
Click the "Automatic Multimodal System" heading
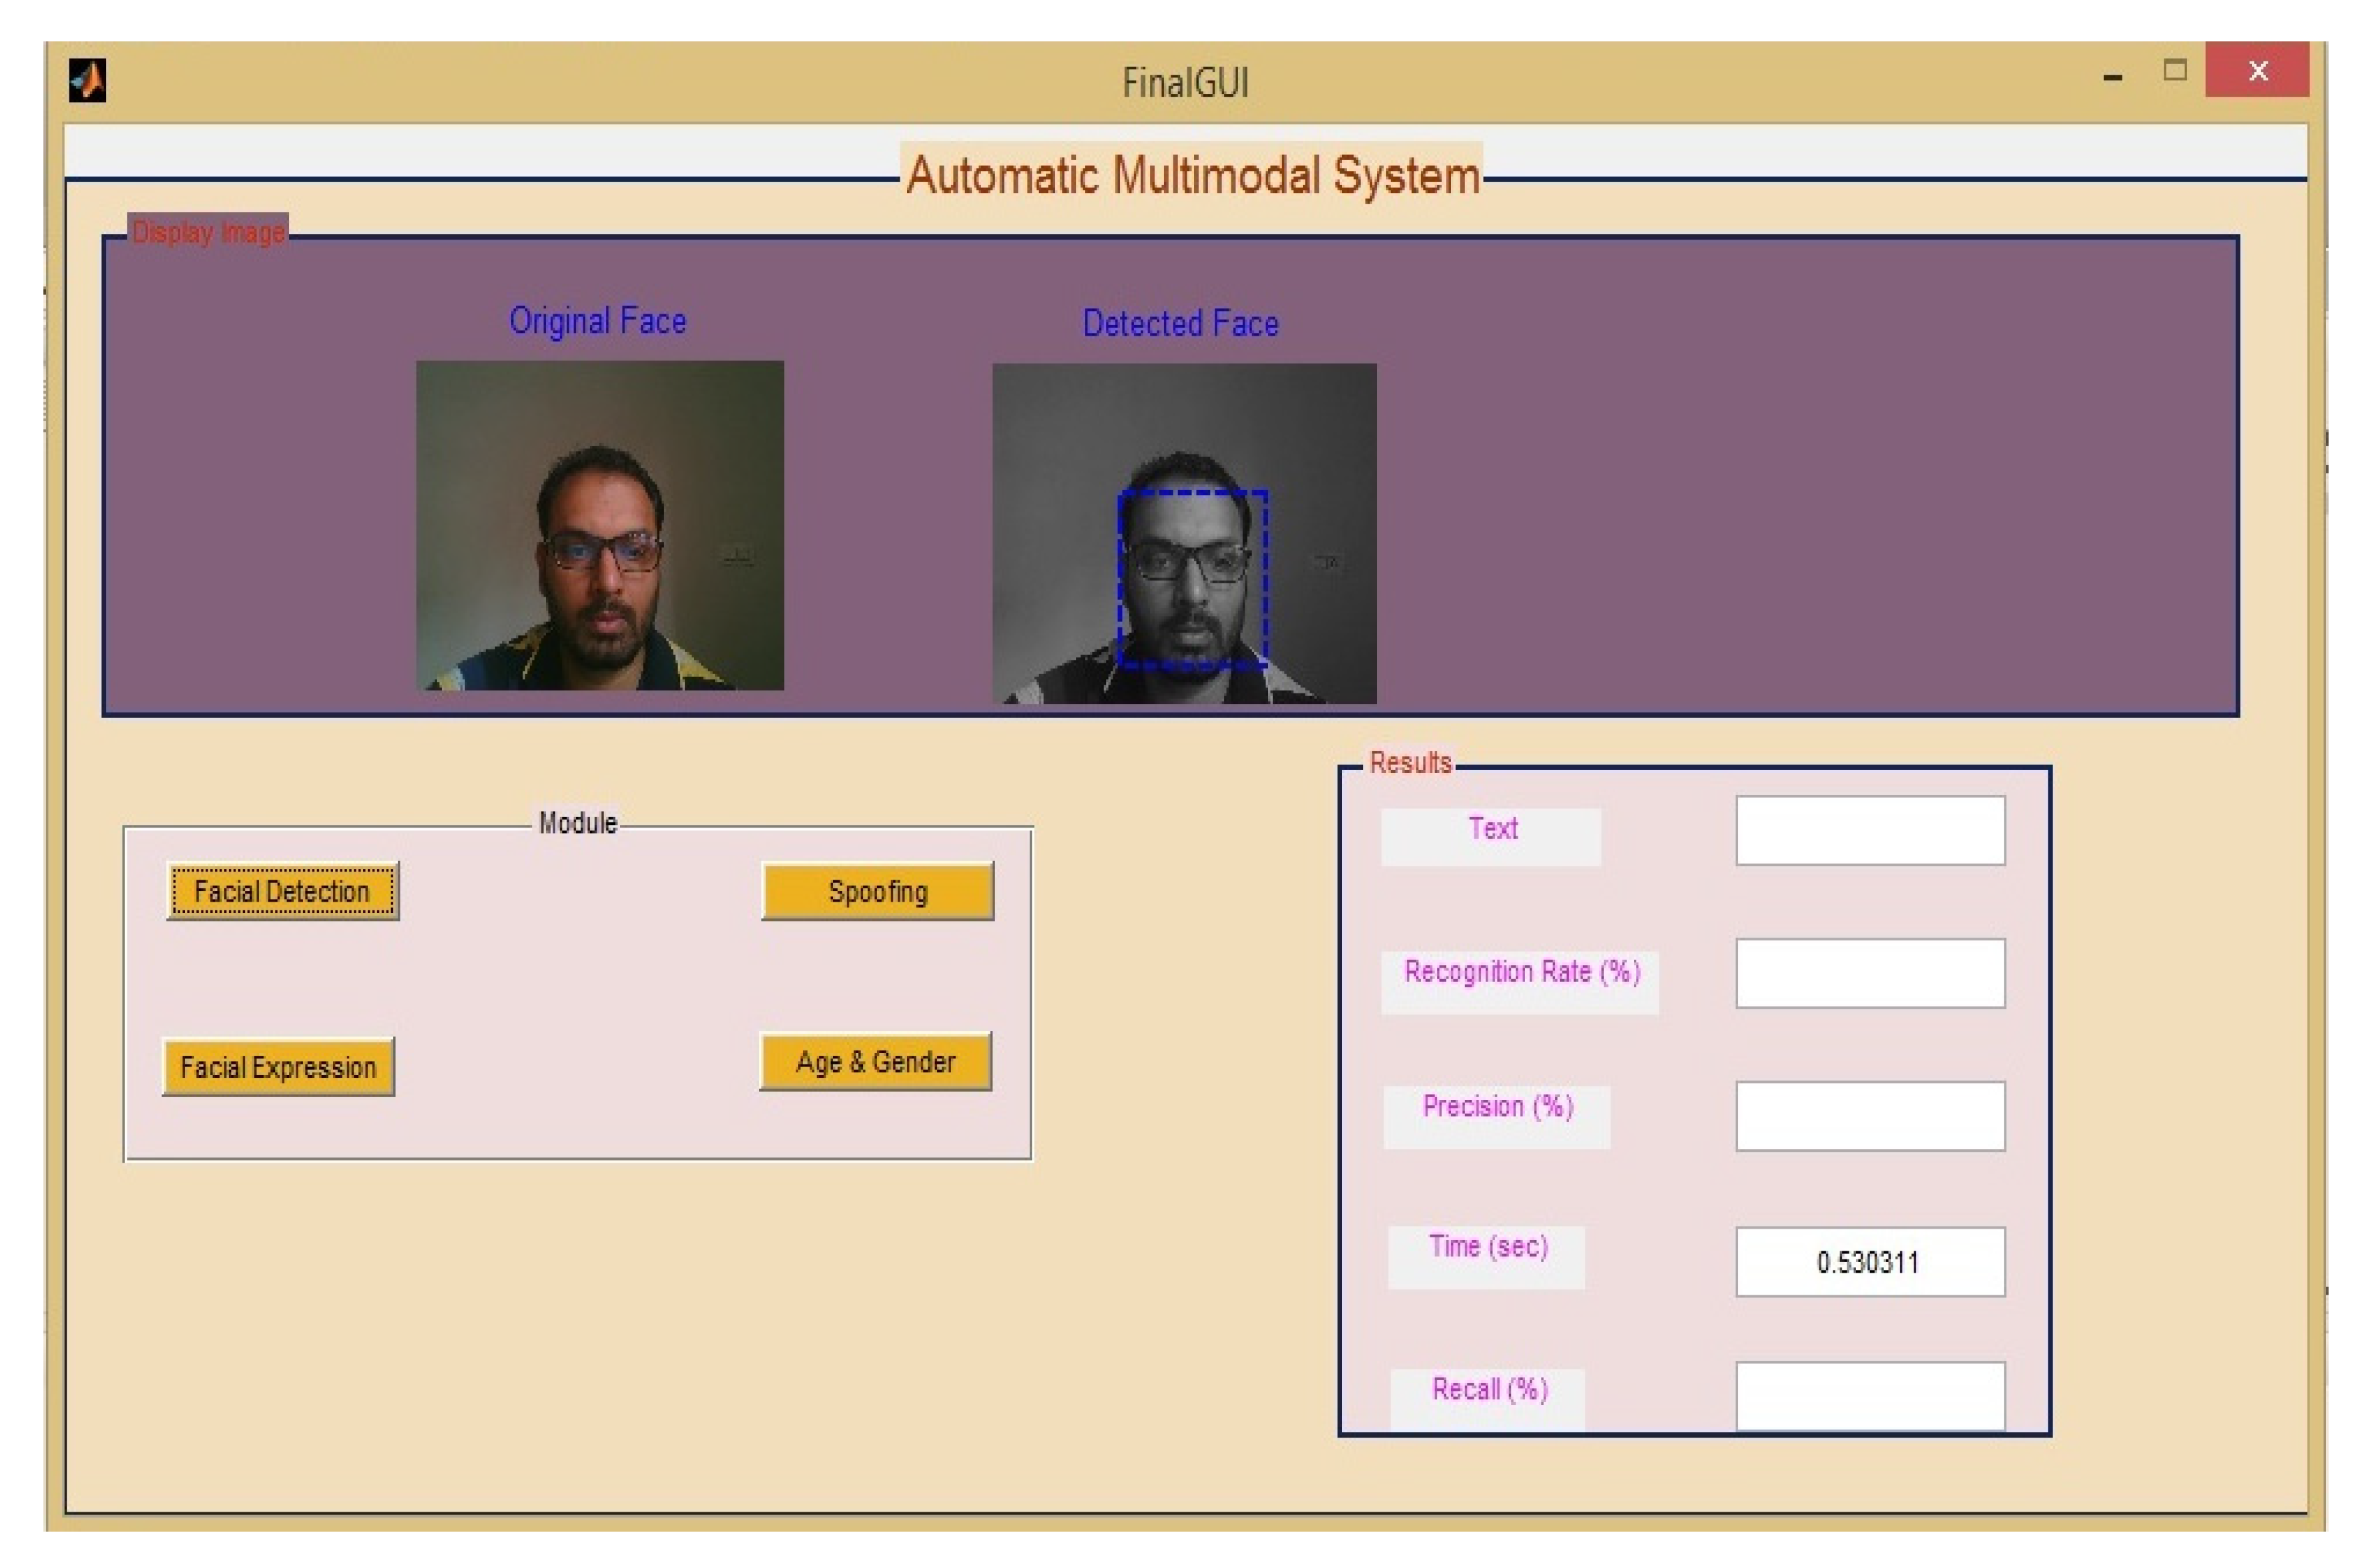pos(1193,175)
